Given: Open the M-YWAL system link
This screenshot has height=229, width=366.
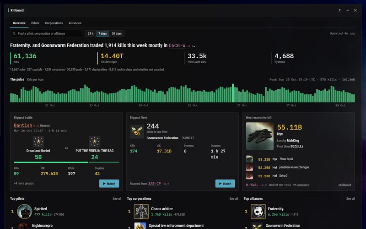Looking at the screenshot, I should pos(252,185).
